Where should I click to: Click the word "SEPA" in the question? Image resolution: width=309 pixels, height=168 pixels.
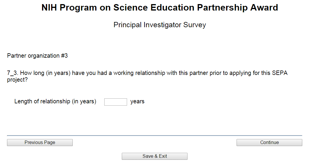click(280, 73)
